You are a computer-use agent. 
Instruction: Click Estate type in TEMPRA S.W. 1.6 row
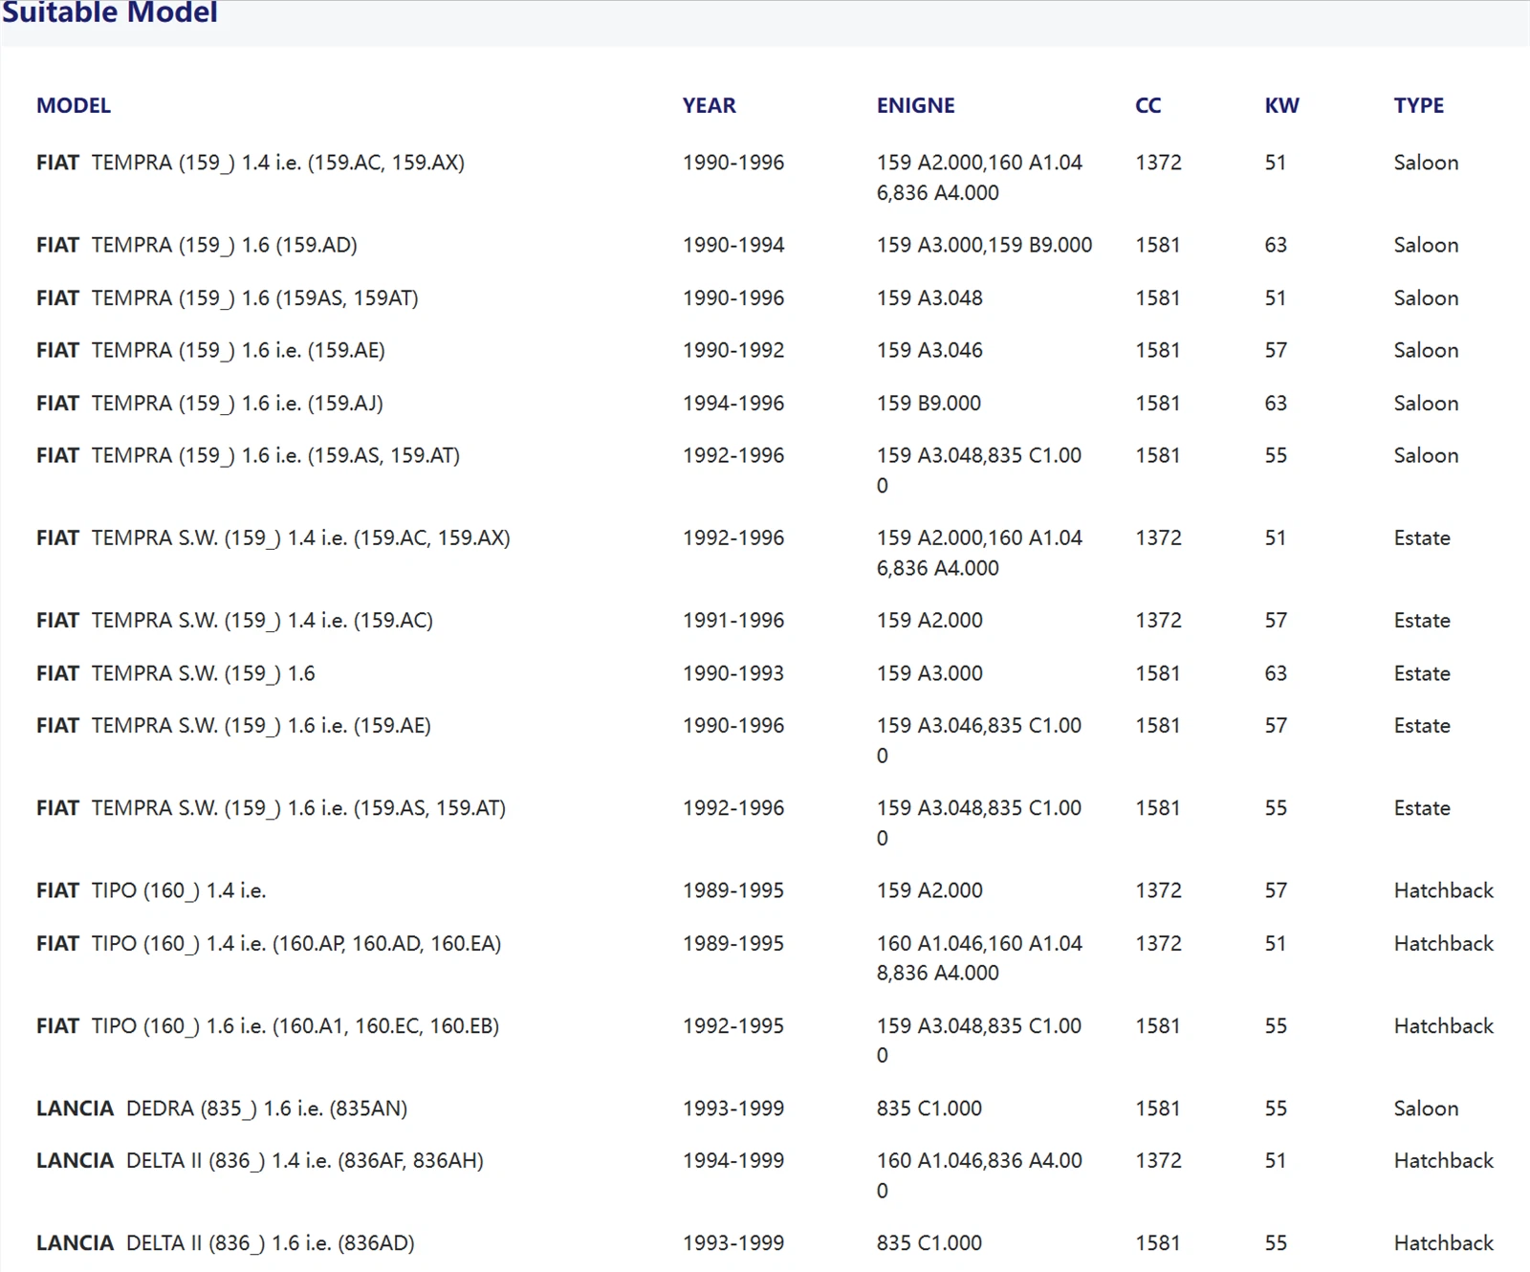1422,673
